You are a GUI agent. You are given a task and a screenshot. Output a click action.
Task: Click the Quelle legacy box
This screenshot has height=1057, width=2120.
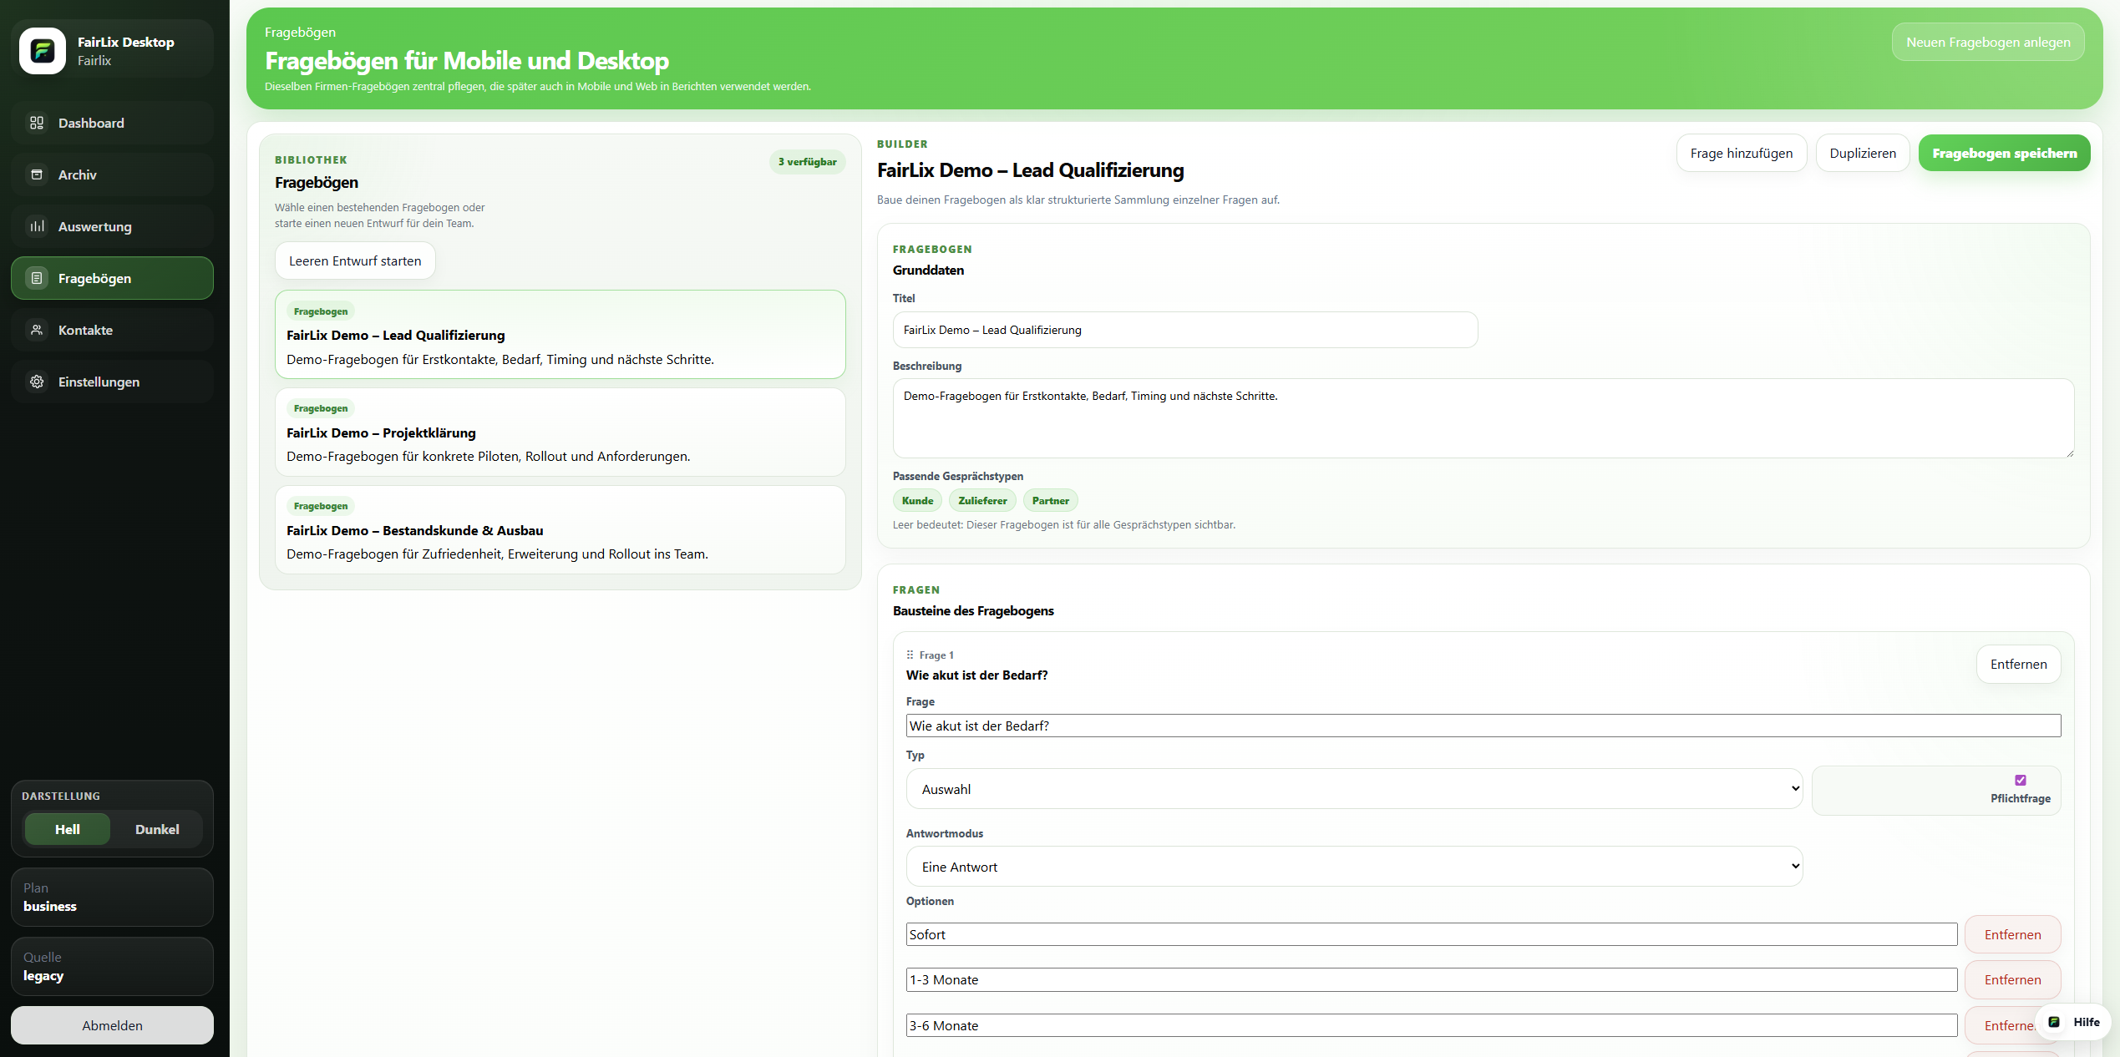112,966
